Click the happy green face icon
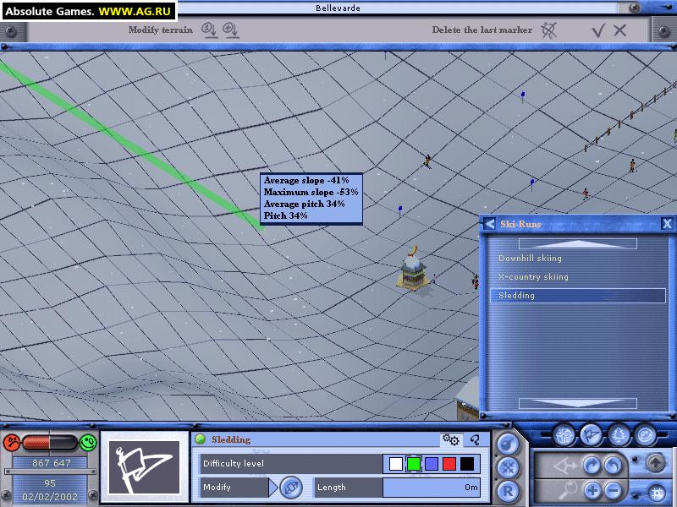The image size is (677, 507). pyautogui.click(x=88, y=442)
